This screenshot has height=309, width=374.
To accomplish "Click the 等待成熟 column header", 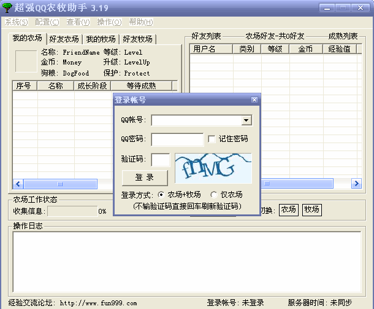I will tap(142, 86).
